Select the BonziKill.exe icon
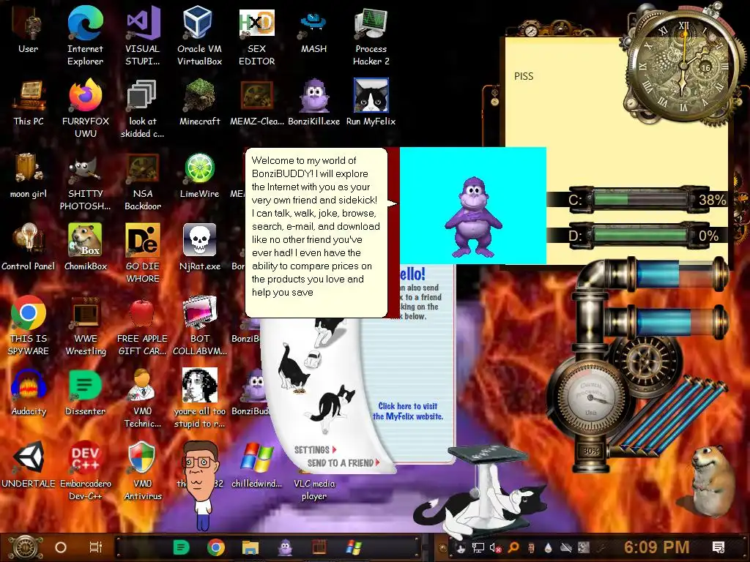Image resolution: width=750 pixels, height=562 pixels. (313, 102)
